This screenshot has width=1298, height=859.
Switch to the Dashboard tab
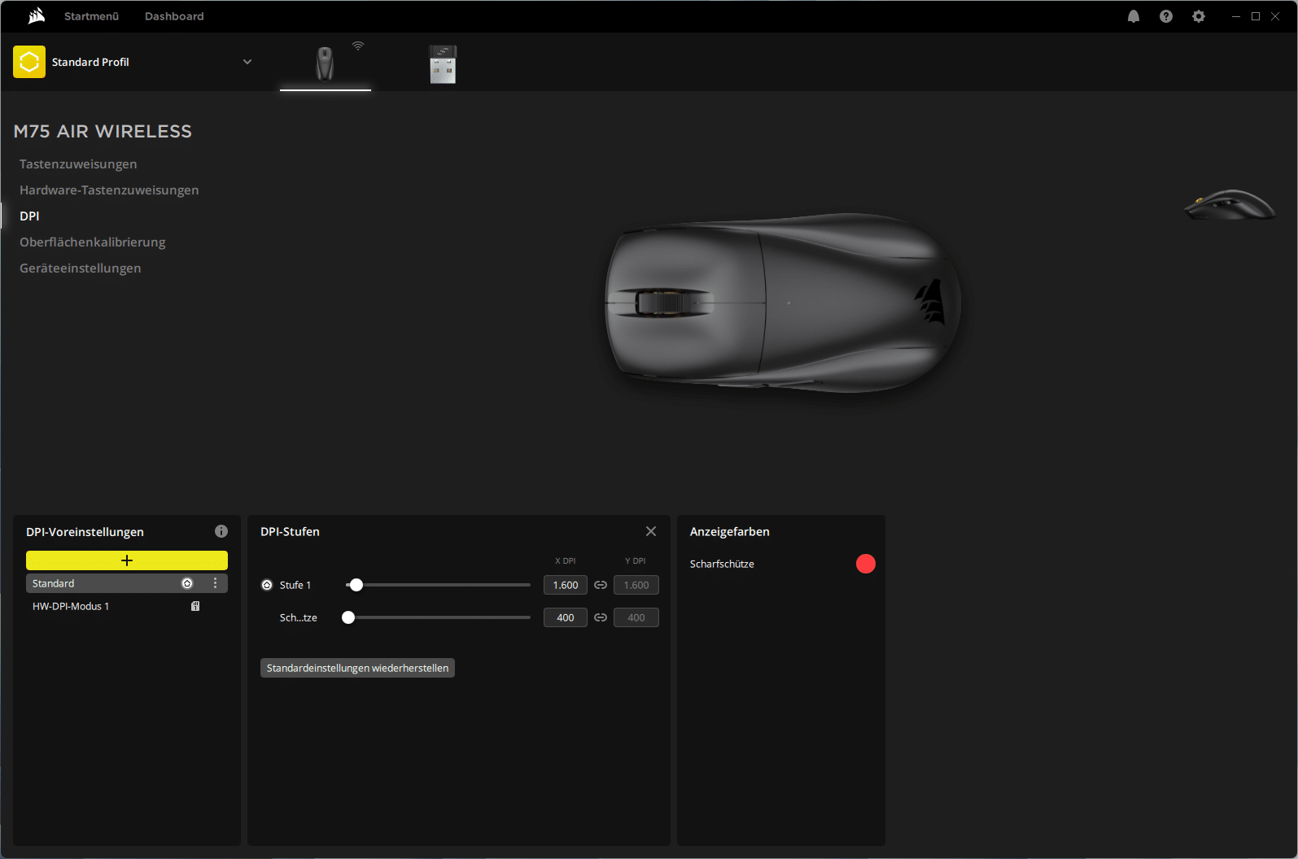tap(174, 16)
